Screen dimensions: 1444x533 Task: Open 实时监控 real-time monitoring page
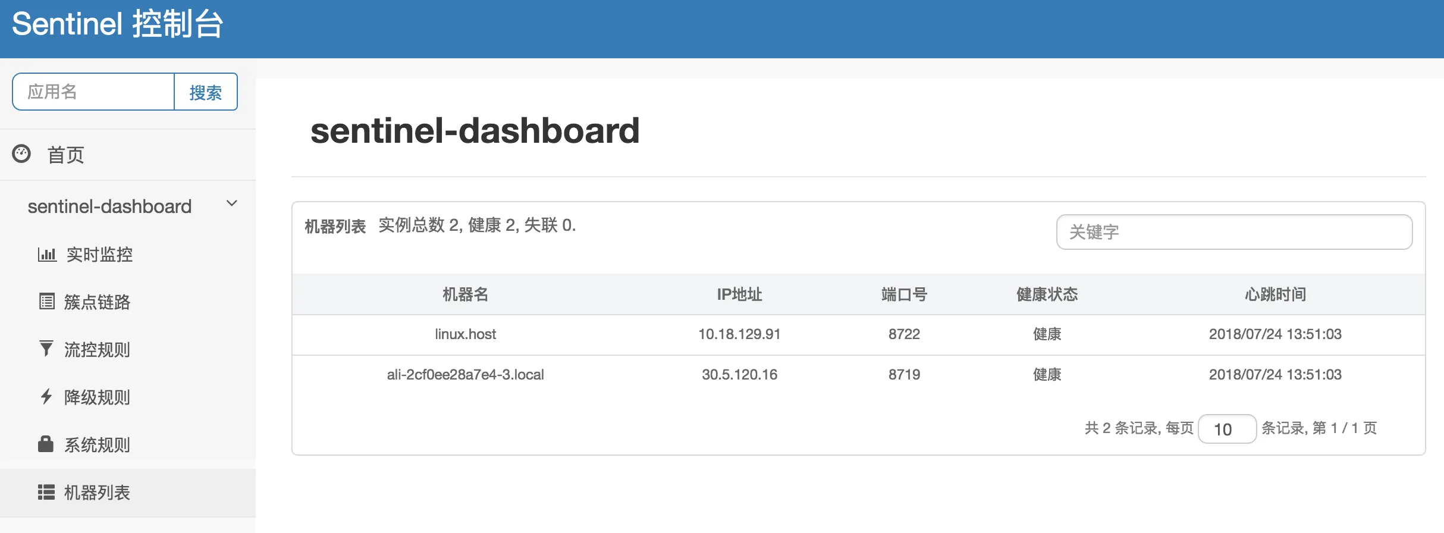pos(99,255)
